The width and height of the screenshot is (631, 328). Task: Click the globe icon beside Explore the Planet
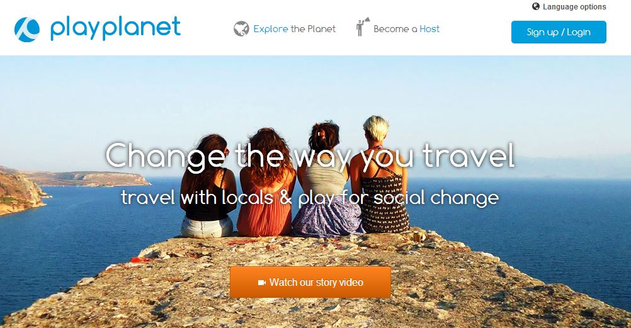tap(241, 29)
